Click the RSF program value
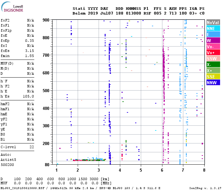222x190 pixels. click(147, 13)
